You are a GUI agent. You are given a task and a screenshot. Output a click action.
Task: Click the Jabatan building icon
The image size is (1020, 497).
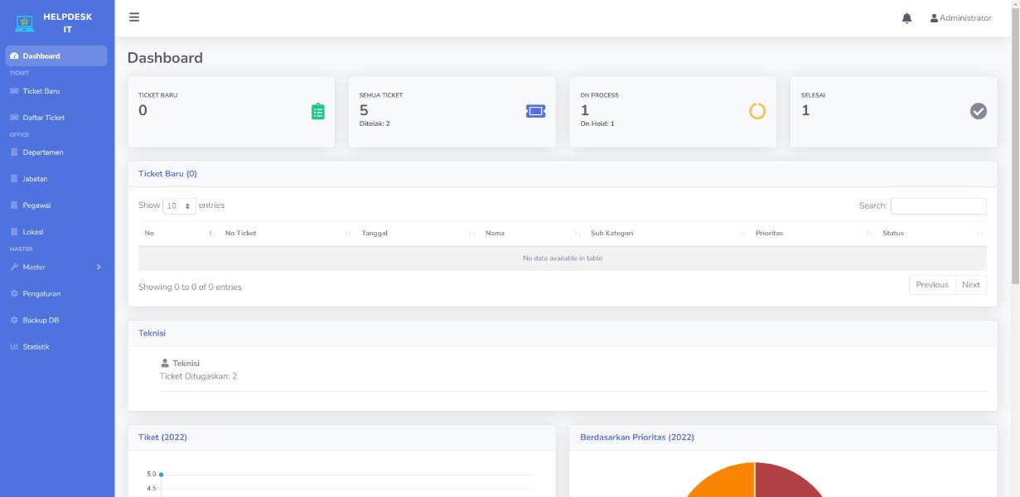[14, 179]
